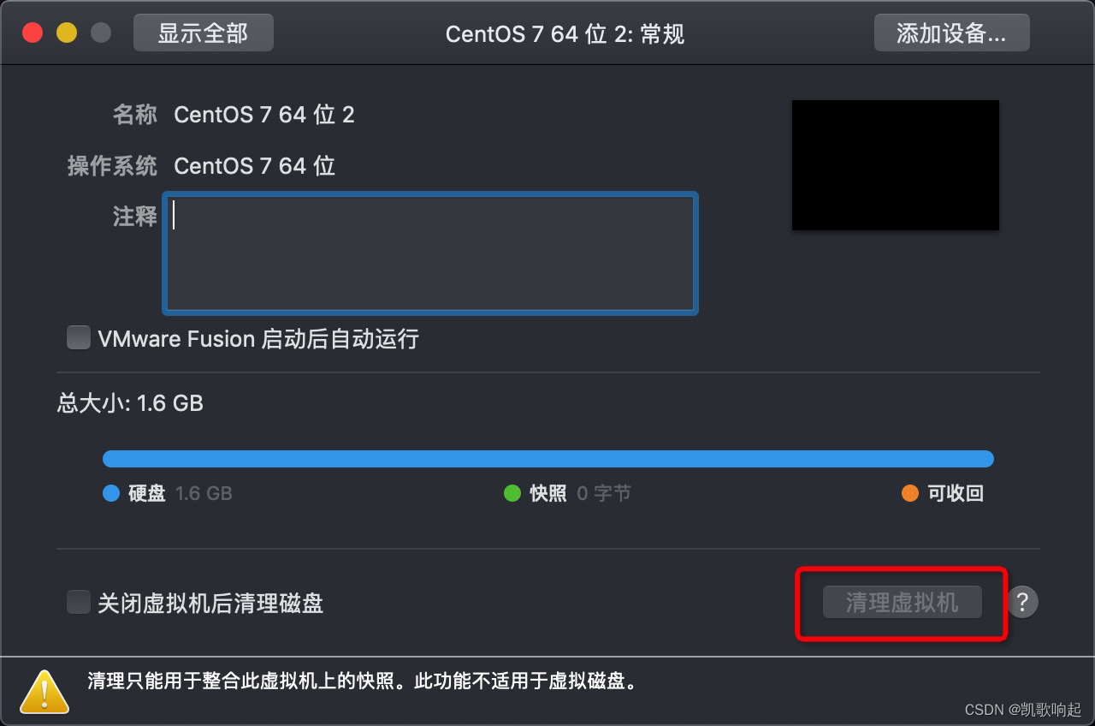
Task: Close the settings window with red button
Action: [33, 33]
